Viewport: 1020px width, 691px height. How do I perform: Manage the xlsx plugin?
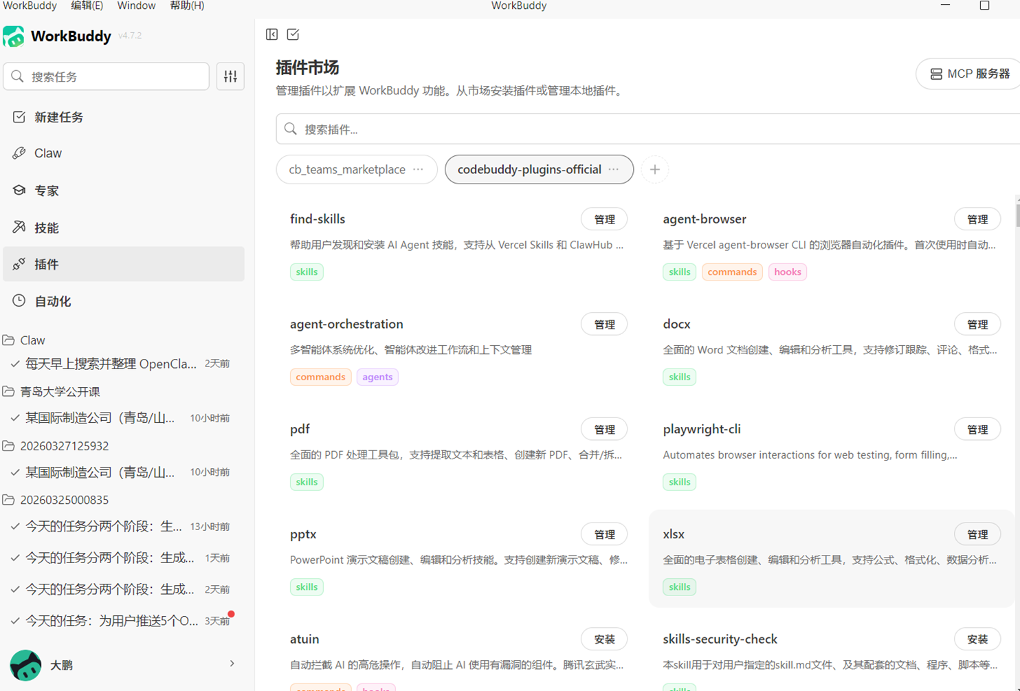[x=977, y=534]
